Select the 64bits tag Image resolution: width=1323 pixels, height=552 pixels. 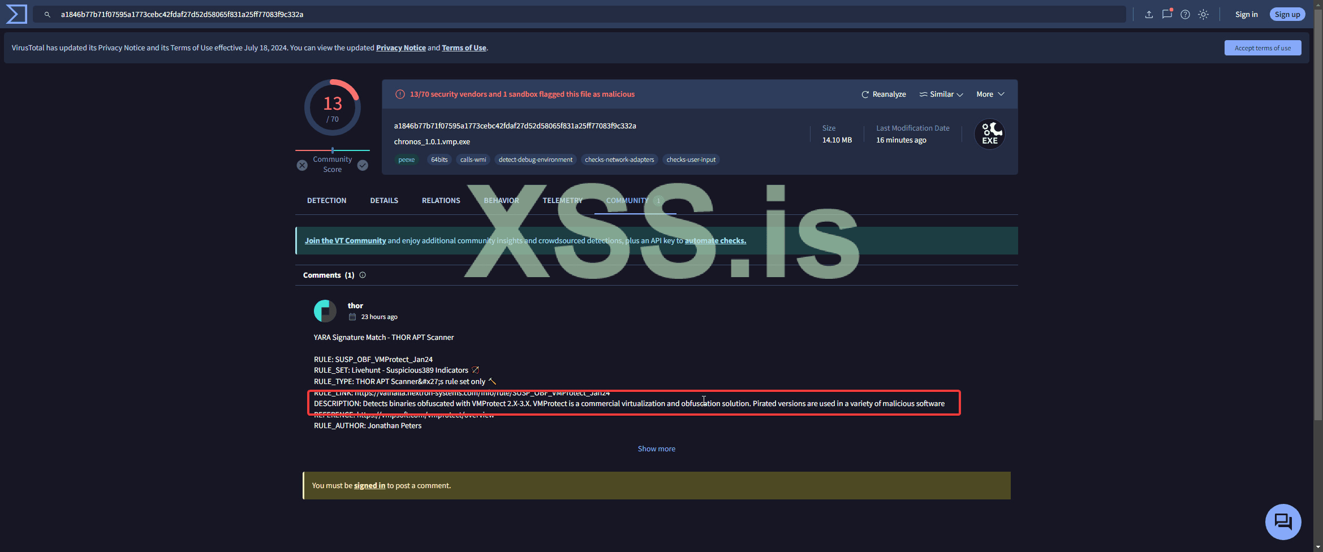pos(439,160)
